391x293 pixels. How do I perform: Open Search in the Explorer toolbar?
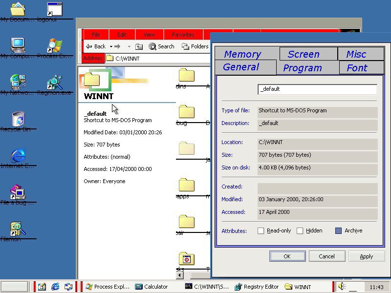pos(162,46)
